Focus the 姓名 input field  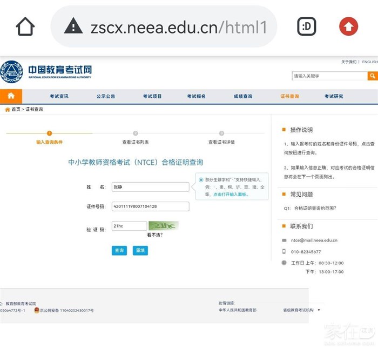tap(150, 187)
